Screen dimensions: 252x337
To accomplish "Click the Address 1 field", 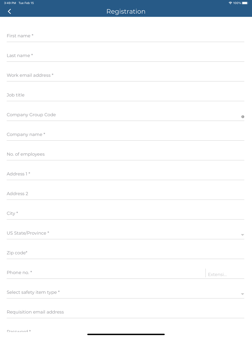I will (x=125, y=174).
